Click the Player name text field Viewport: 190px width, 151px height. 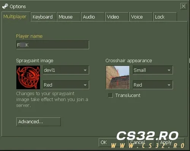coord(52,45)
